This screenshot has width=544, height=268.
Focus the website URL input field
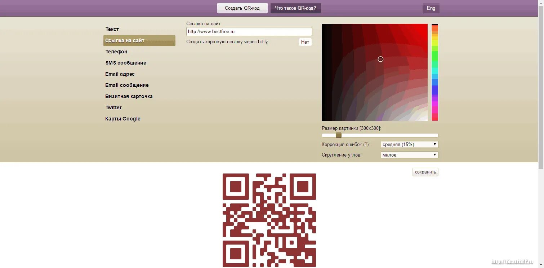click(x=249, y=31)
